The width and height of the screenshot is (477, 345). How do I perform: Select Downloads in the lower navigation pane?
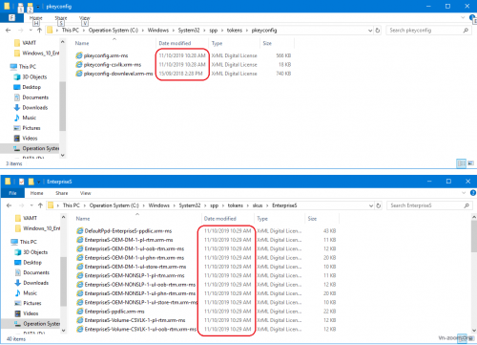tap(36, 283)
